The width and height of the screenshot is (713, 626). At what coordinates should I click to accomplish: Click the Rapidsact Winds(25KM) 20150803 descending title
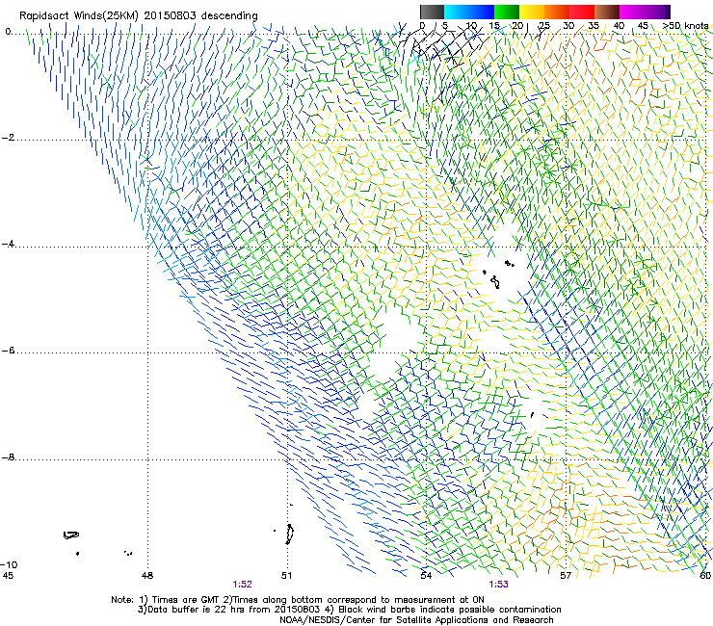[138, 15]
